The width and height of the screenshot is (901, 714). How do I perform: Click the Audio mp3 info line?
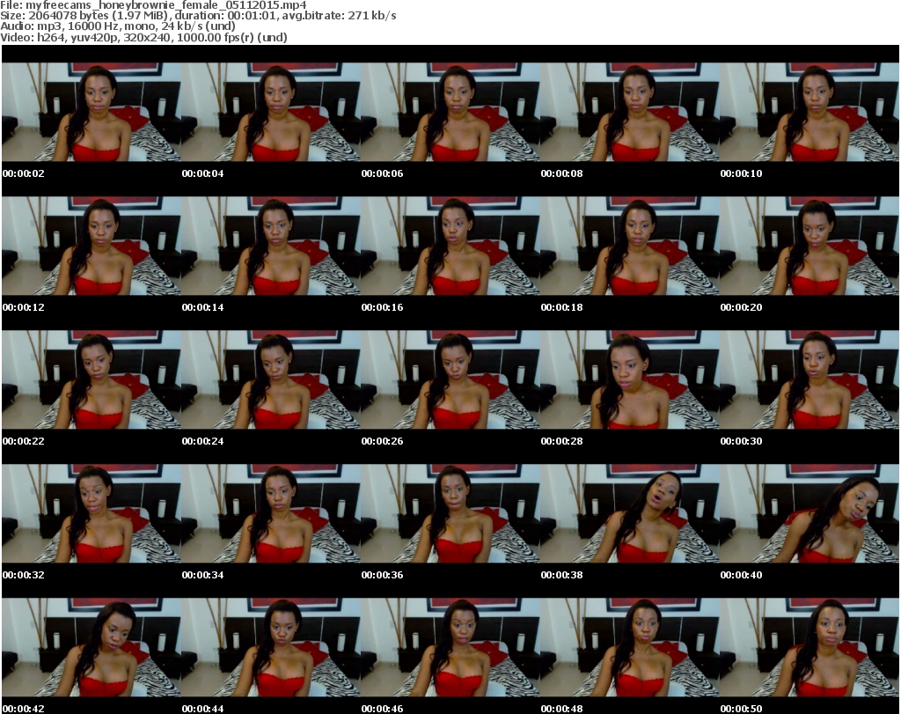click(x=118, y=26)
